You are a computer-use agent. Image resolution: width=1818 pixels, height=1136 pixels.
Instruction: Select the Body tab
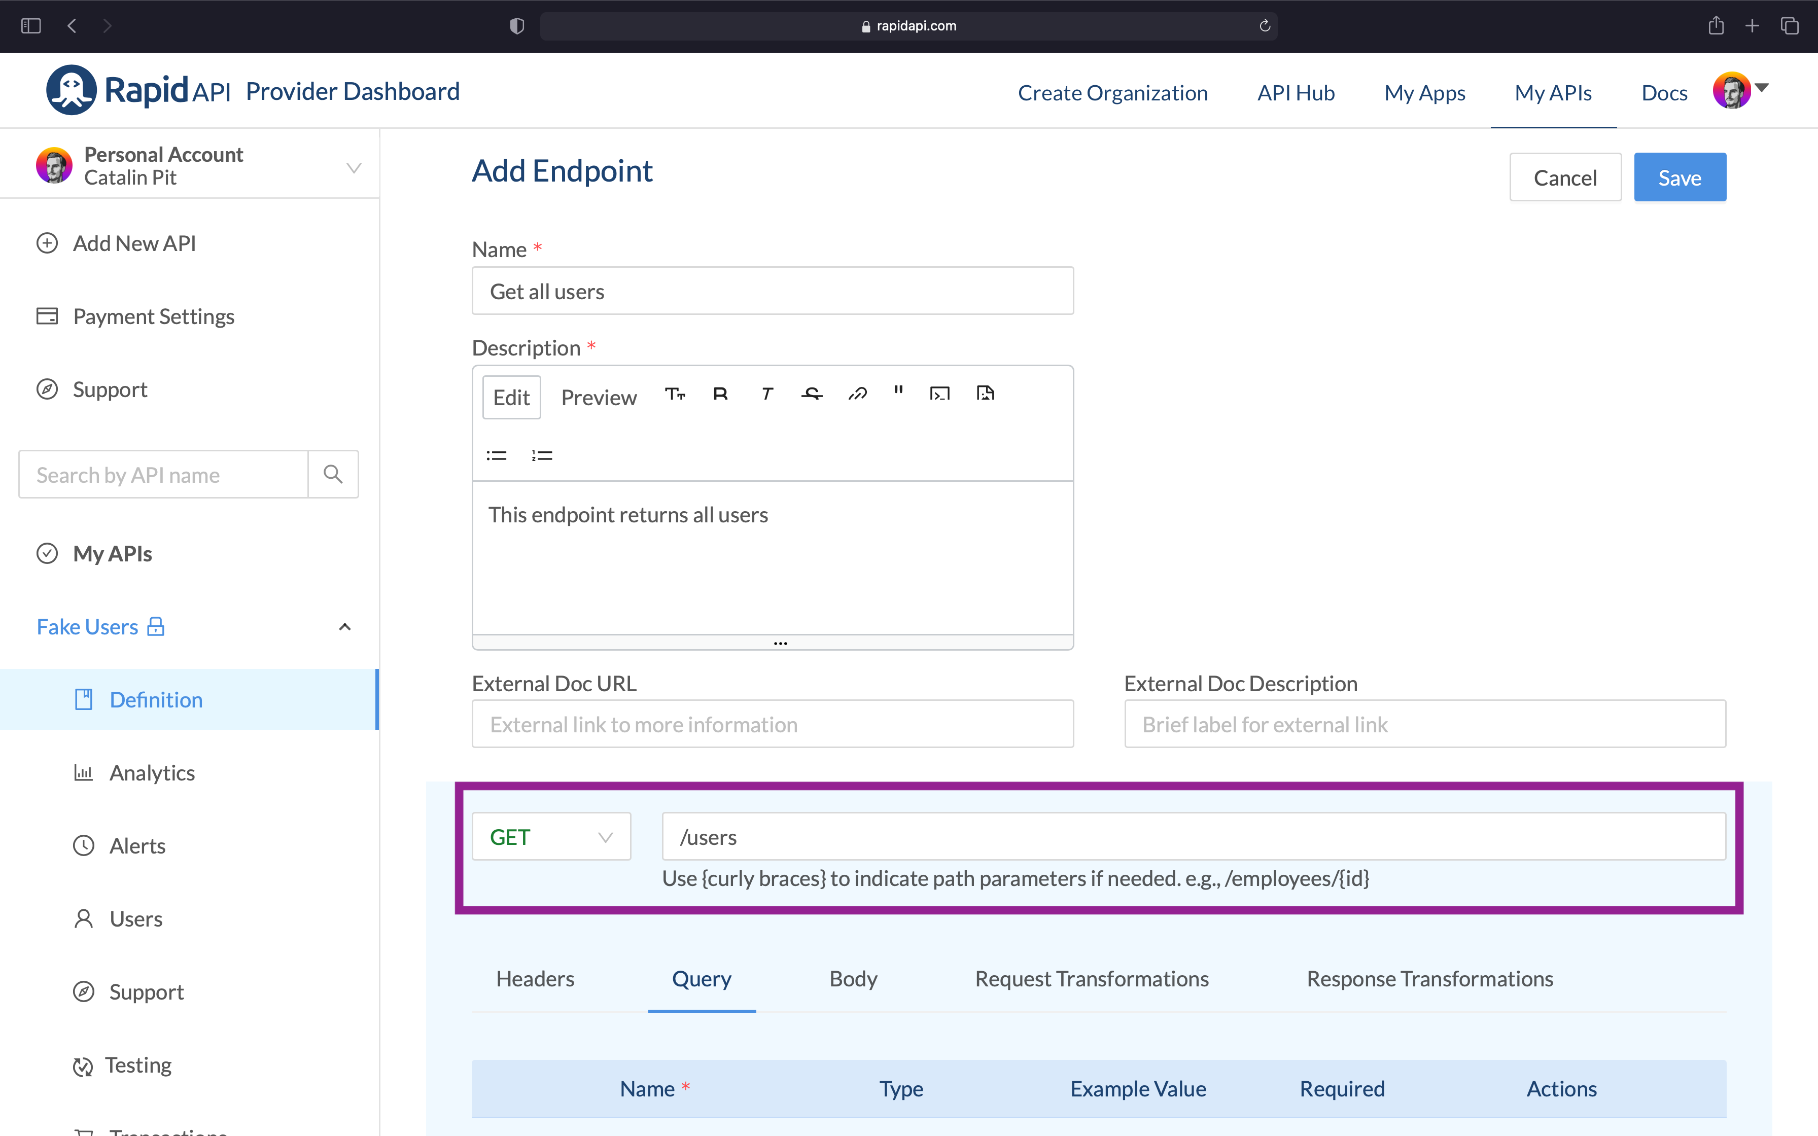(x=852, y=978)
